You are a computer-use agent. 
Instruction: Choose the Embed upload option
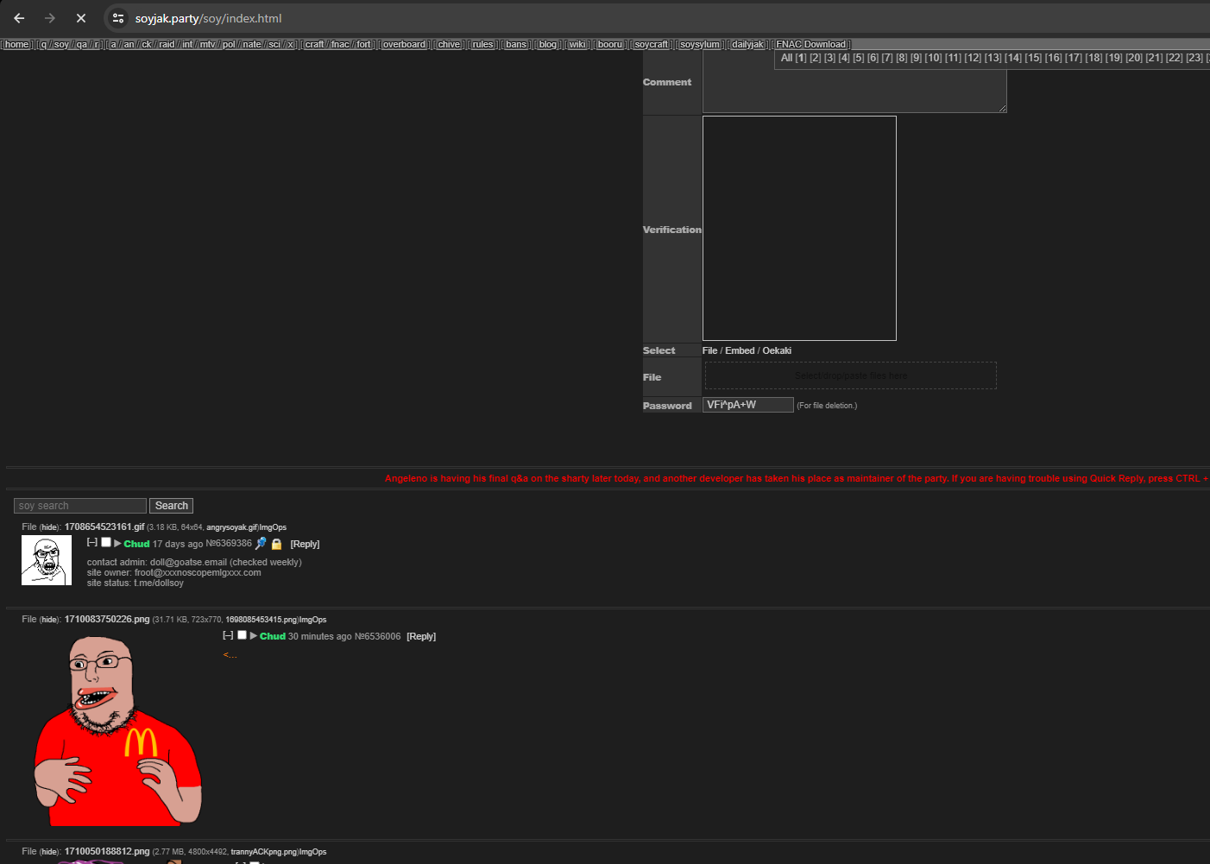740,350
